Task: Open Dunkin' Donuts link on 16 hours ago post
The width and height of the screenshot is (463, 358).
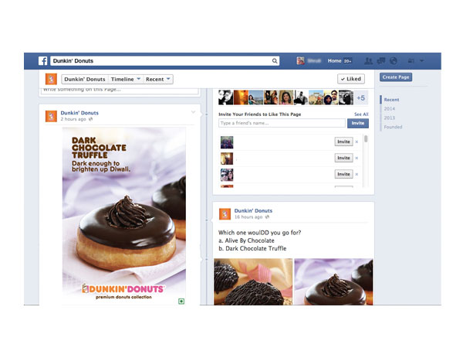Action: point(253,210)
